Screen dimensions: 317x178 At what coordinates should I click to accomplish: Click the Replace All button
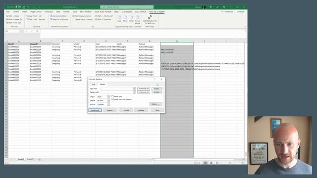95,110
